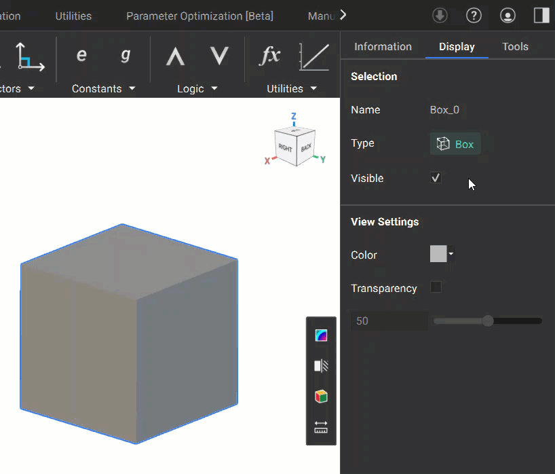Screen dimensions: 555x474
Task: Open Parameter Optimization [Beta] menu
Action: pyautogui.click(x=199, y=16)
